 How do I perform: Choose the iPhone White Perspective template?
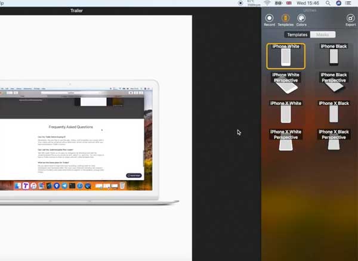click(x=286, y=83)
